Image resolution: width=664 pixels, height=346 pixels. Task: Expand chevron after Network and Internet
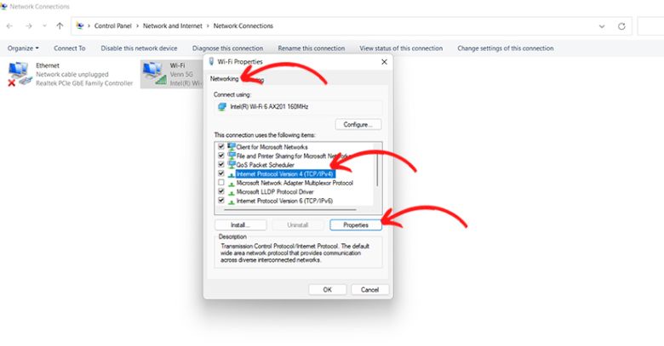click(208, 26)
